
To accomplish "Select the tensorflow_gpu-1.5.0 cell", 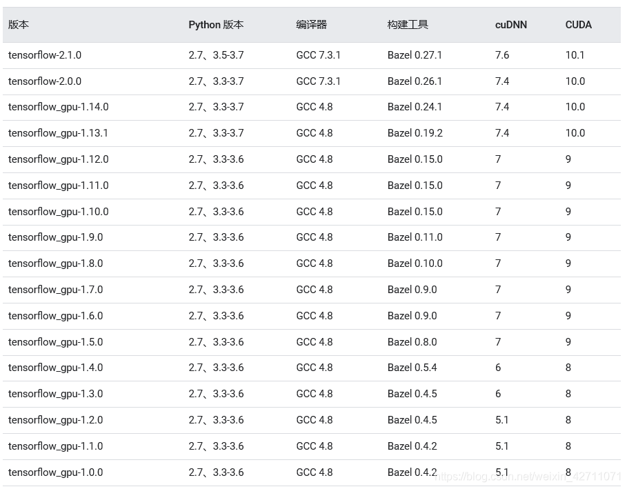I will (56, 342).
